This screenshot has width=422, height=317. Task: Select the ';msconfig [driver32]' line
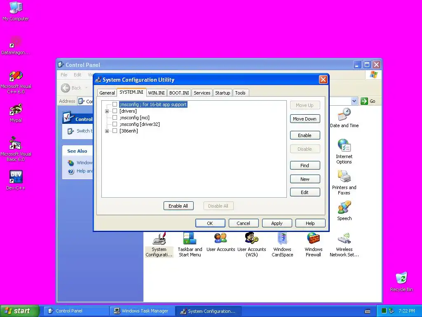pyautogui.click(x=140, y=124)
